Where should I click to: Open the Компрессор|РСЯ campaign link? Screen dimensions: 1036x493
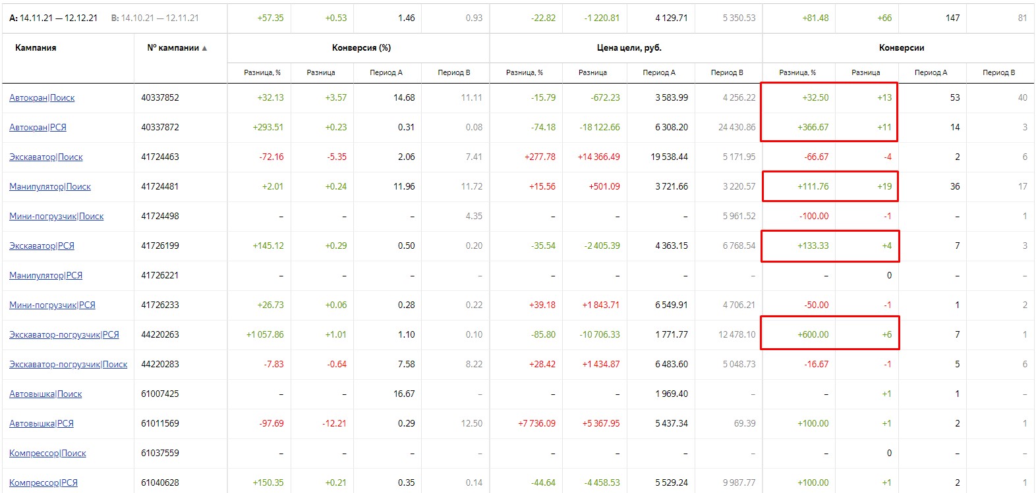pyautogui.click(x=43, y=482)
